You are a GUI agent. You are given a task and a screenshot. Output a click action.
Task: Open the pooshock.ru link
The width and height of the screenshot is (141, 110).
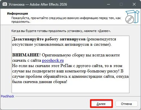[x=53, y=61]
